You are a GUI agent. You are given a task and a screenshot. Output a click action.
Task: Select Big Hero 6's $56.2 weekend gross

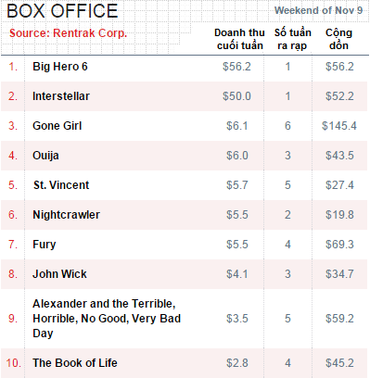236,67
